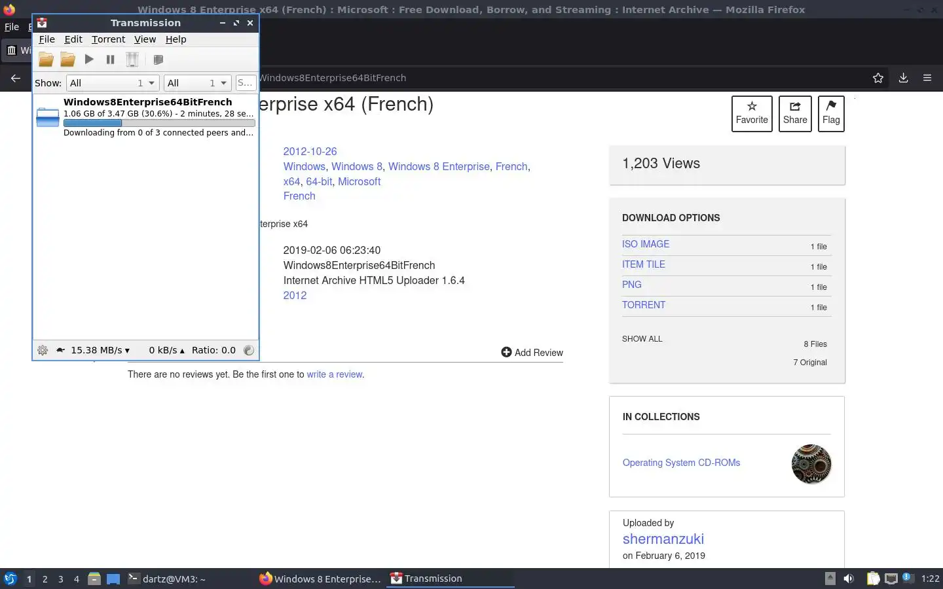Favorite this Internet Archive item
The height and width of the screenshot is (589, 943).
(752, 114)
